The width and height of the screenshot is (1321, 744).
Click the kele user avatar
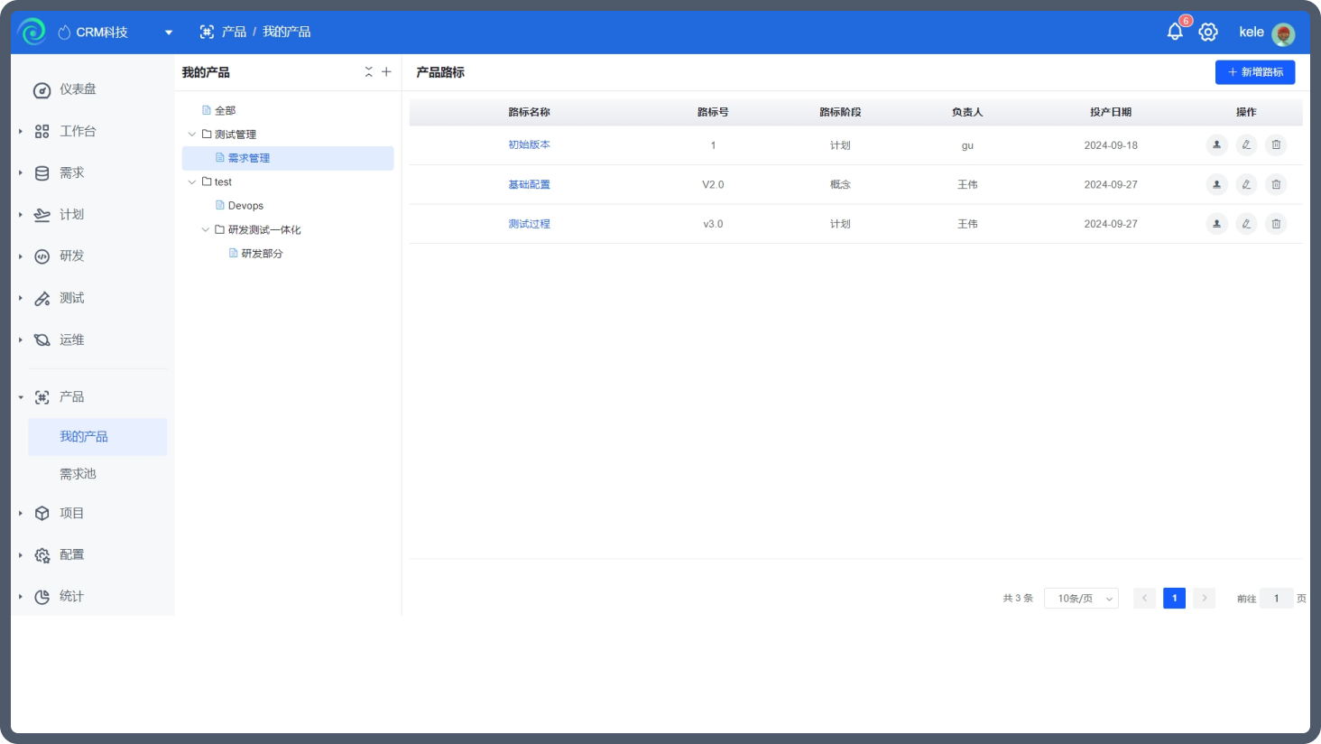click(x=1283, y=34)
